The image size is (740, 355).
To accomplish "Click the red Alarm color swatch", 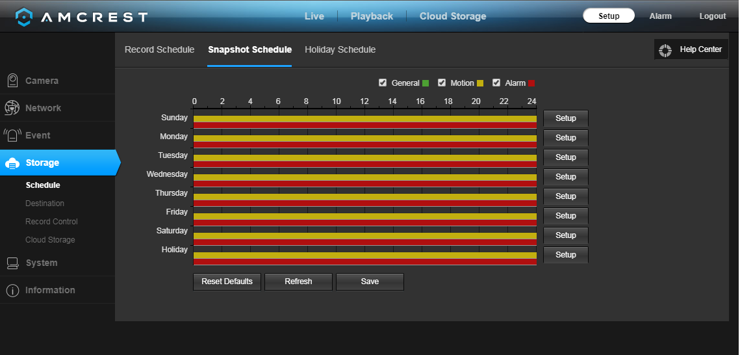I will point(531,84).
